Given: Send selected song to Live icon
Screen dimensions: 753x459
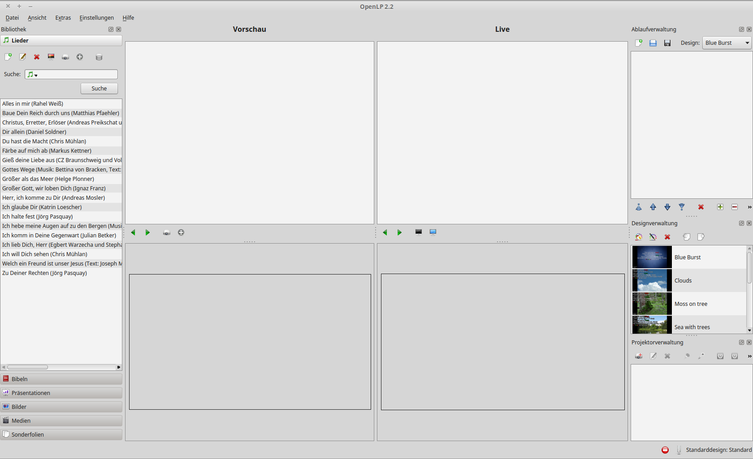Looking at the screenshot, I should [65, 57].
